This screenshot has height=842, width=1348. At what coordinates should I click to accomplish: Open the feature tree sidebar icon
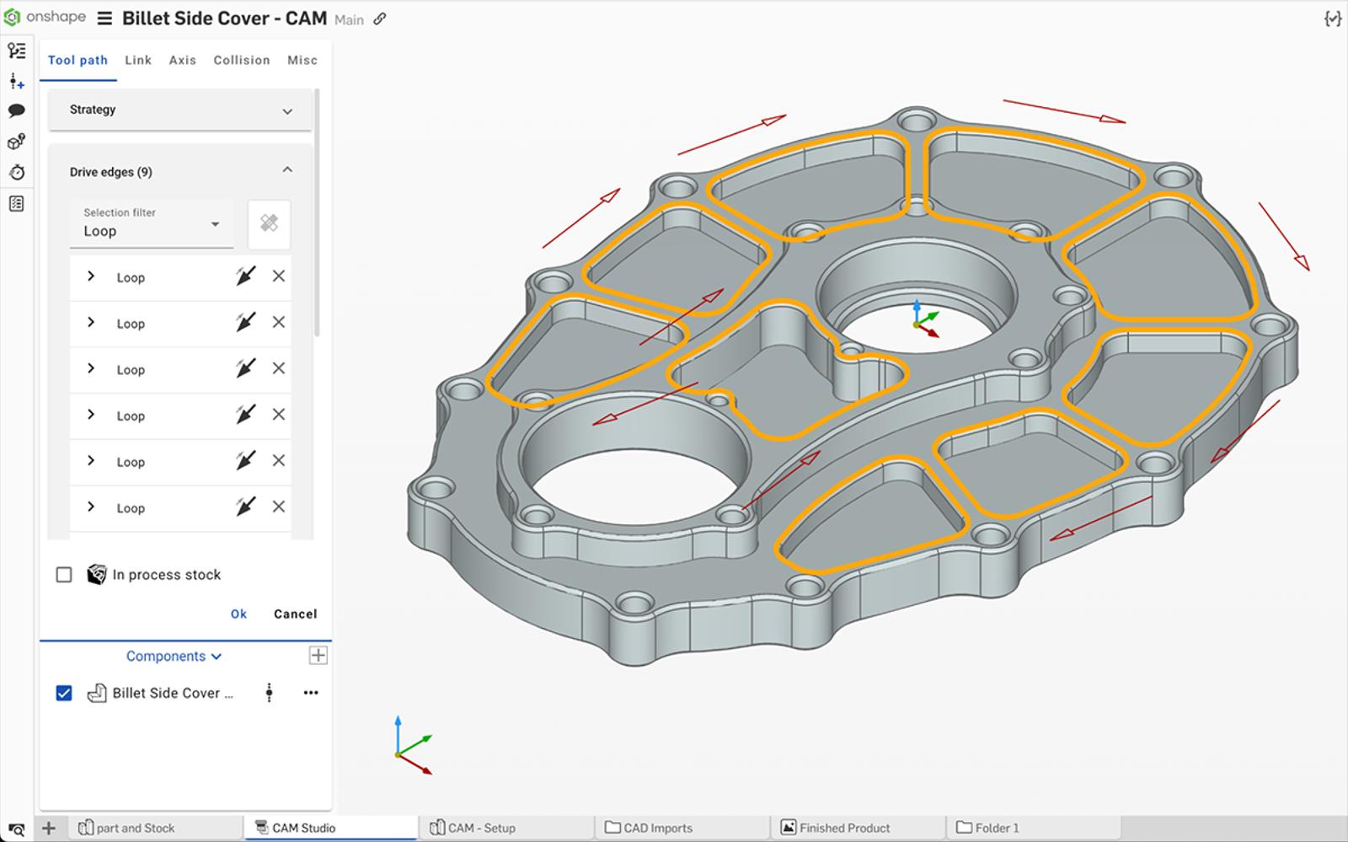(16, 51)
